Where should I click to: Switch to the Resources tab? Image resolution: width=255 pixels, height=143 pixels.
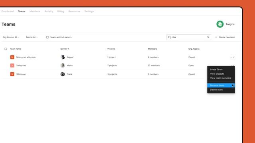74,12
